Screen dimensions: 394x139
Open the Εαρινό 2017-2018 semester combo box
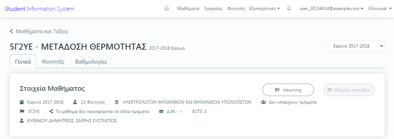point(356,46)
